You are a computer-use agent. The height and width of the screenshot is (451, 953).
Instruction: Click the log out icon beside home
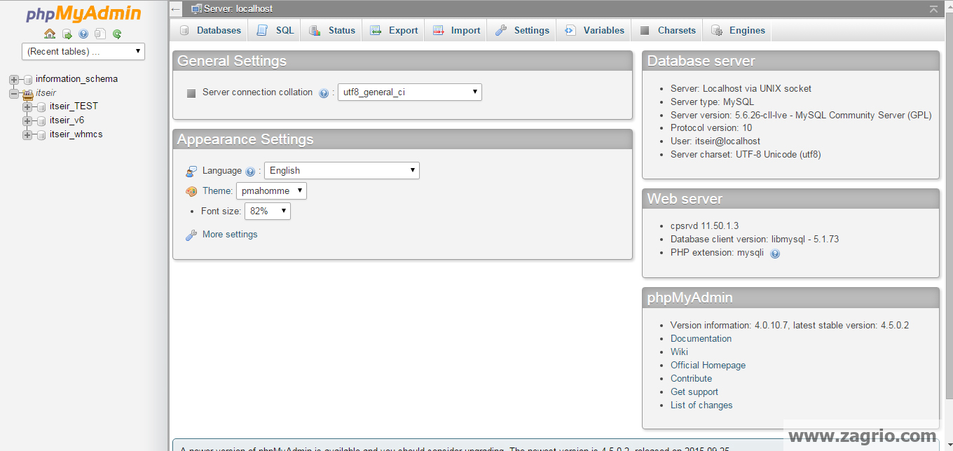(67, 34)
